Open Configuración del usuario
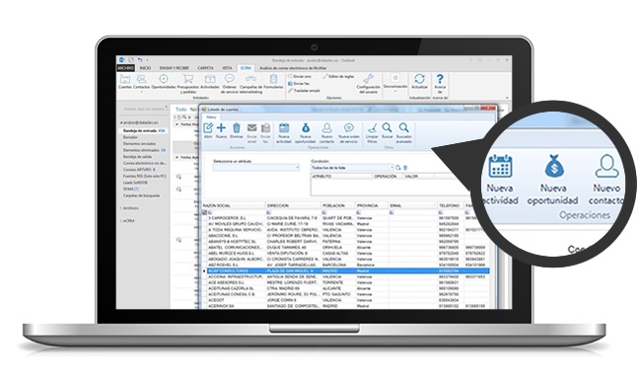This screenshot has width=641, height=383. (369, 84)
